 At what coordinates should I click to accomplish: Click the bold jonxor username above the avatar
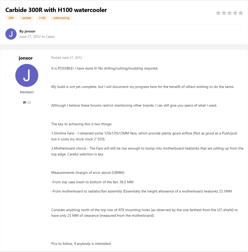click(26, 58)
